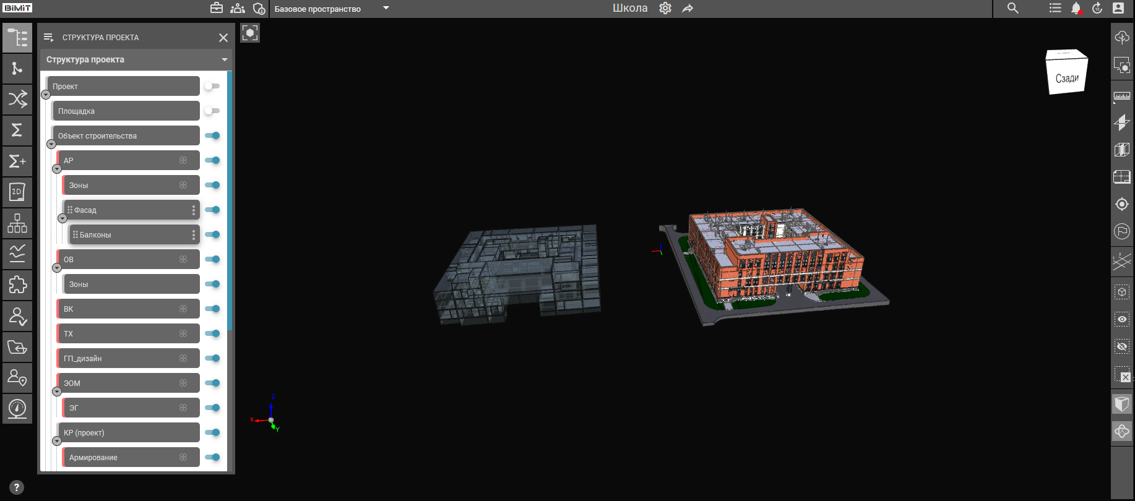Viewport: 1135px width, 501px height.
Task: Toggle visibility switch for Проект
Action: click(212, 86)
